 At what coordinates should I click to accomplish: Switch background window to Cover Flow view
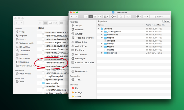(x=55, y=23)
